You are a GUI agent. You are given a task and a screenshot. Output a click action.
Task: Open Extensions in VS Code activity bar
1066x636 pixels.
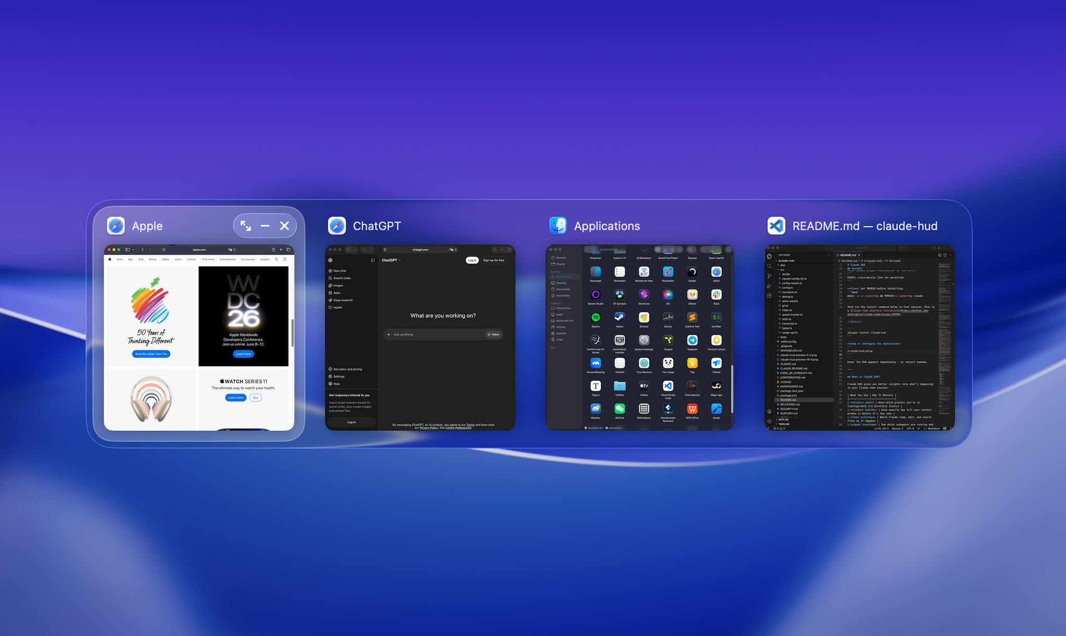769,296
